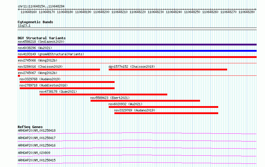Select the red bar under nsv5589423
The height and width of the screenshot is (167, 265).
point(145,101)
